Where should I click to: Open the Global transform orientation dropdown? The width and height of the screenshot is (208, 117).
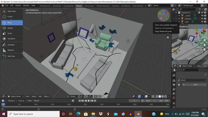pyautogui.click(x=72, y=96)
